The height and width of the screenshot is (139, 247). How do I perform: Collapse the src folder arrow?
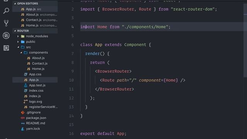18,47
